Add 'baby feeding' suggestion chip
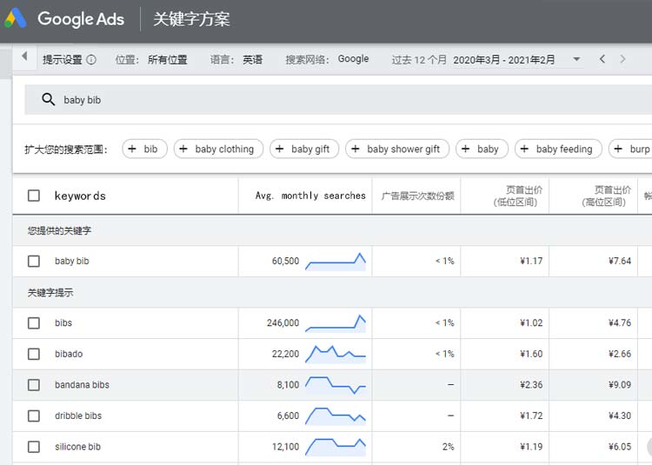This screenshot has height=465, width=652. tap(558, 149)
